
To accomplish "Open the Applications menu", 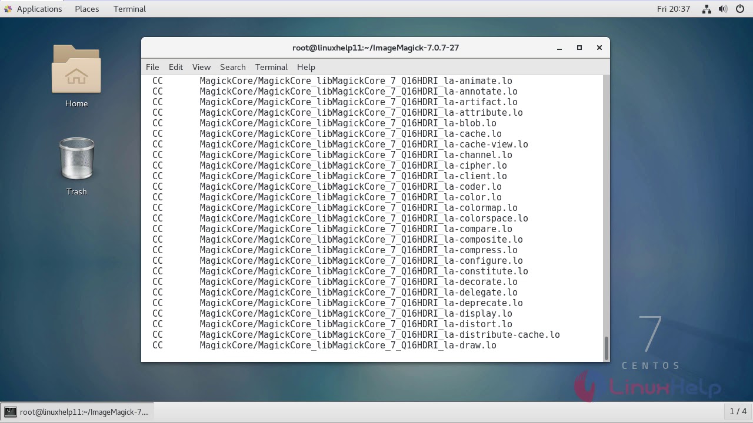I will point(39,9).
